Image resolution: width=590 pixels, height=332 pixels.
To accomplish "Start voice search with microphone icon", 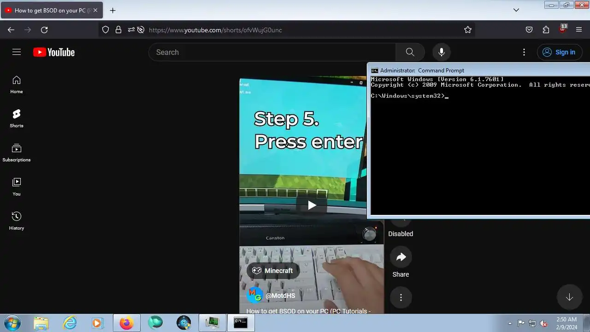I will (442, 52).
